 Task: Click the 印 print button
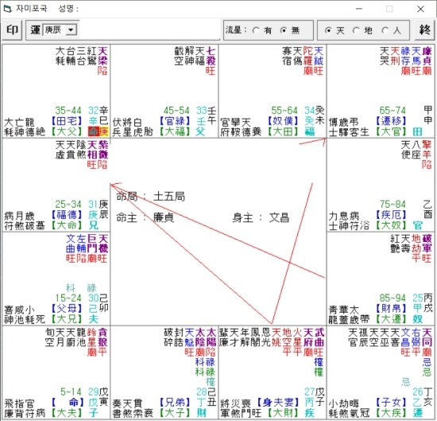(12, 30)
